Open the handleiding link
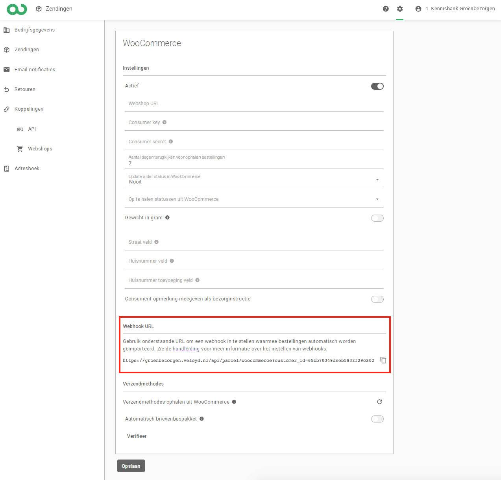The height and width of the screenshot is (480, 501). tap(186, 349)
